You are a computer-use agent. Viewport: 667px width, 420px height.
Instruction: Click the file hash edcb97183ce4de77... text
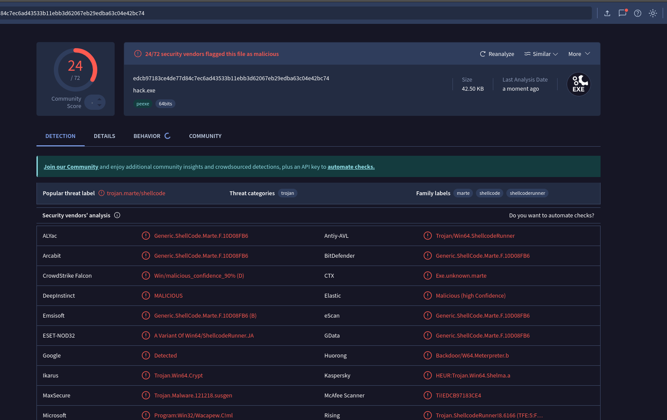tap(231, 78)
